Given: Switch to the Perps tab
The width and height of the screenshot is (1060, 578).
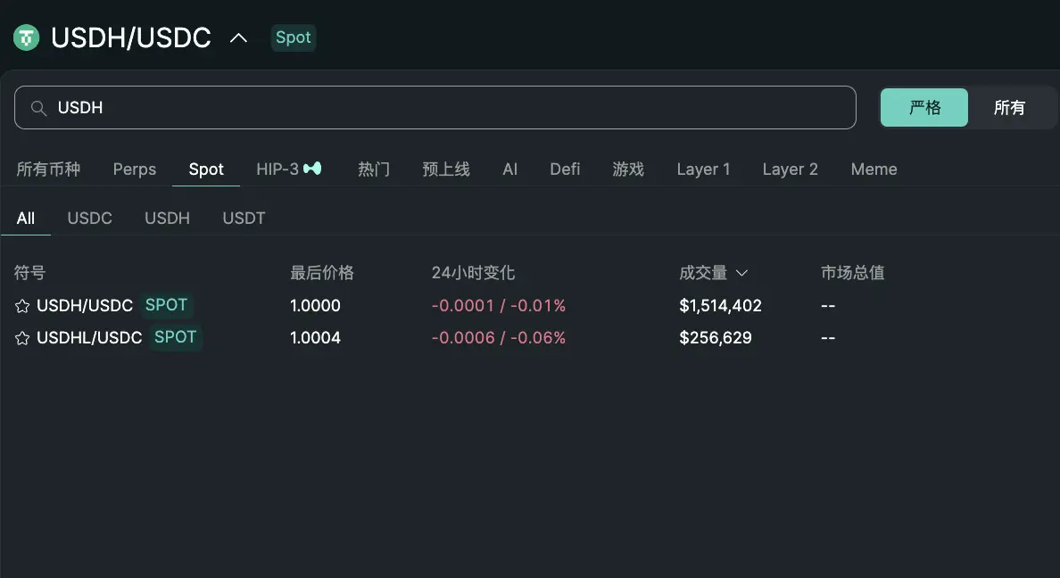Looking at the screenshot, I should click(x=134, y=169).
